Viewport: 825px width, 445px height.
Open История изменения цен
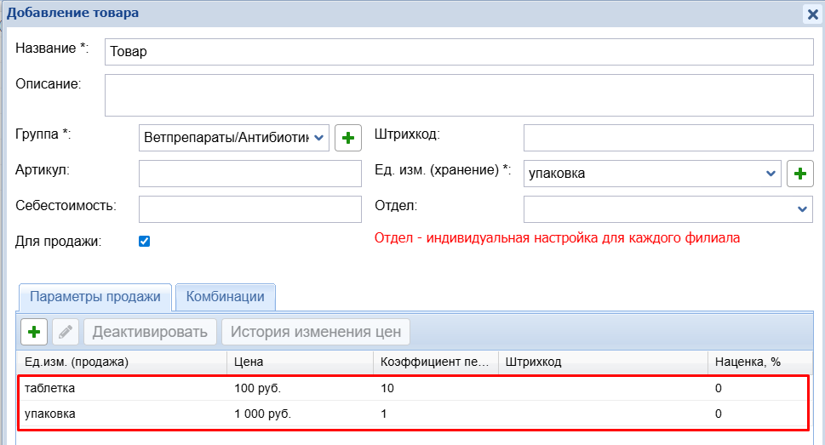pyautogui.click(x=316, y=332)
